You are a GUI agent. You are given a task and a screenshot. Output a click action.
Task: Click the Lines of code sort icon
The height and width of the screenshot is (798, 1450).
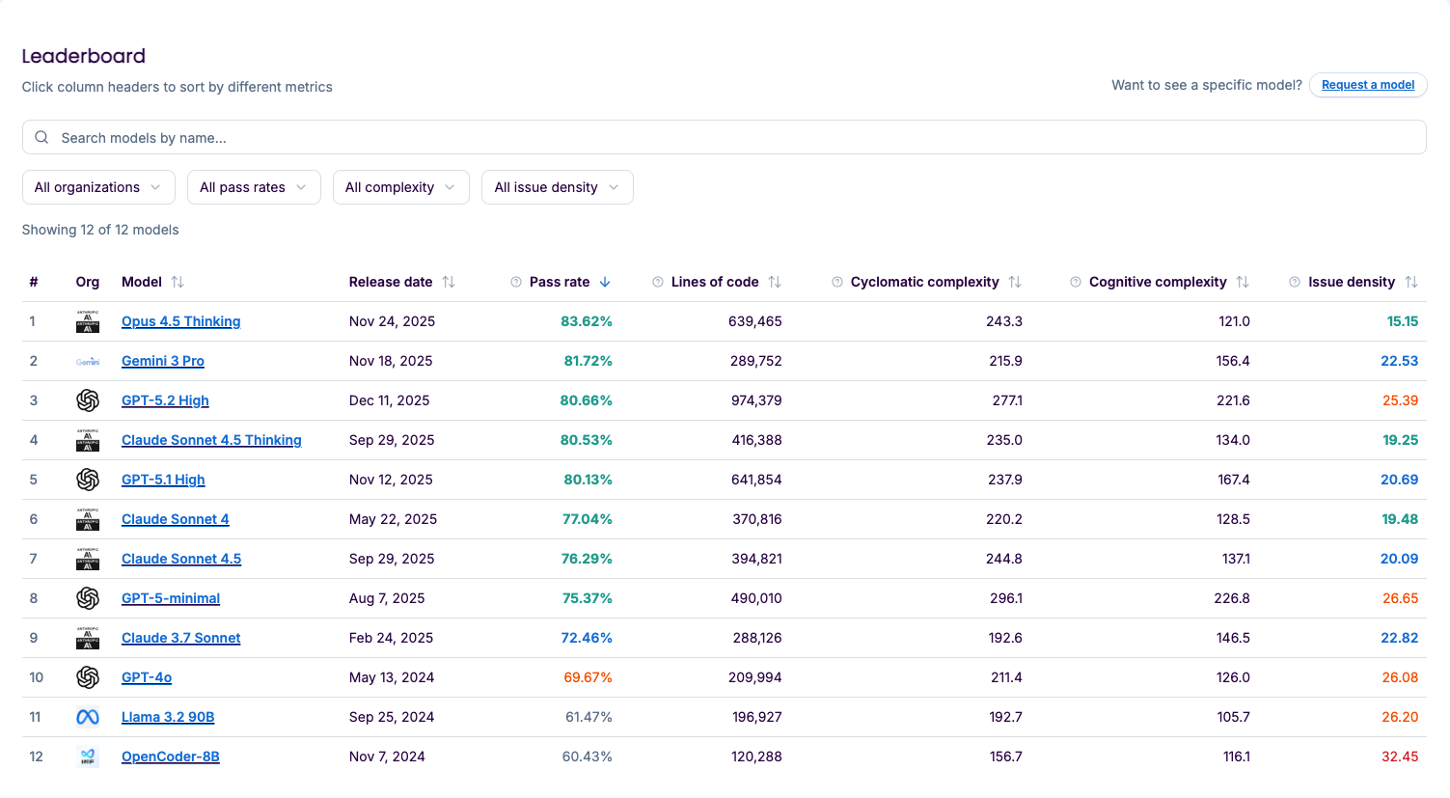[x=775, y=282]
